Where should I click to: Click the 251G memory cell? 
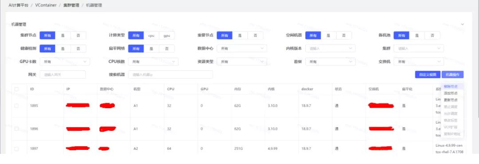pos(239,149)
